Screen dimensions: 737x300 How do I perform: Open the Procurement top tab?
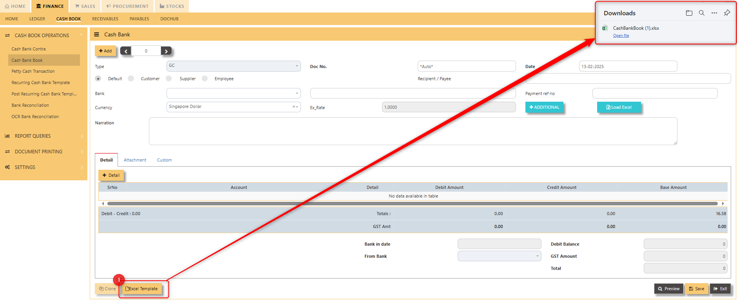[x=127, y=6]
